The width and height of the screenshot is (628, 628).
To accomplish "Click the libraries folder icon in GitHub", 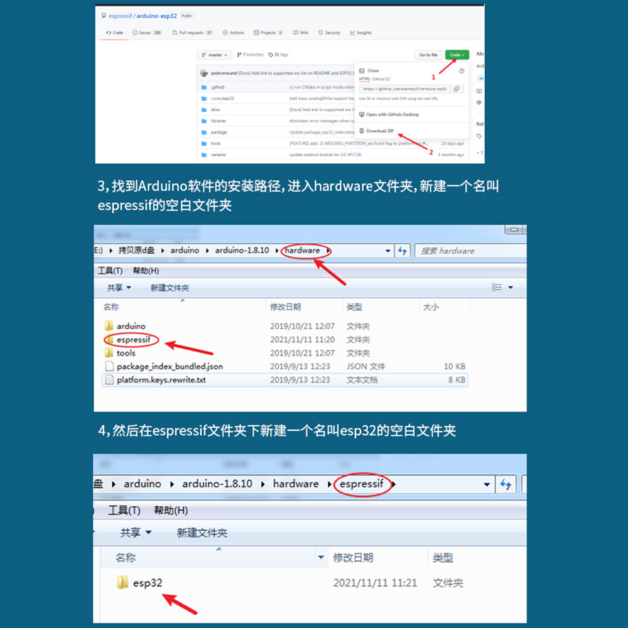I will tap(204, 121).
